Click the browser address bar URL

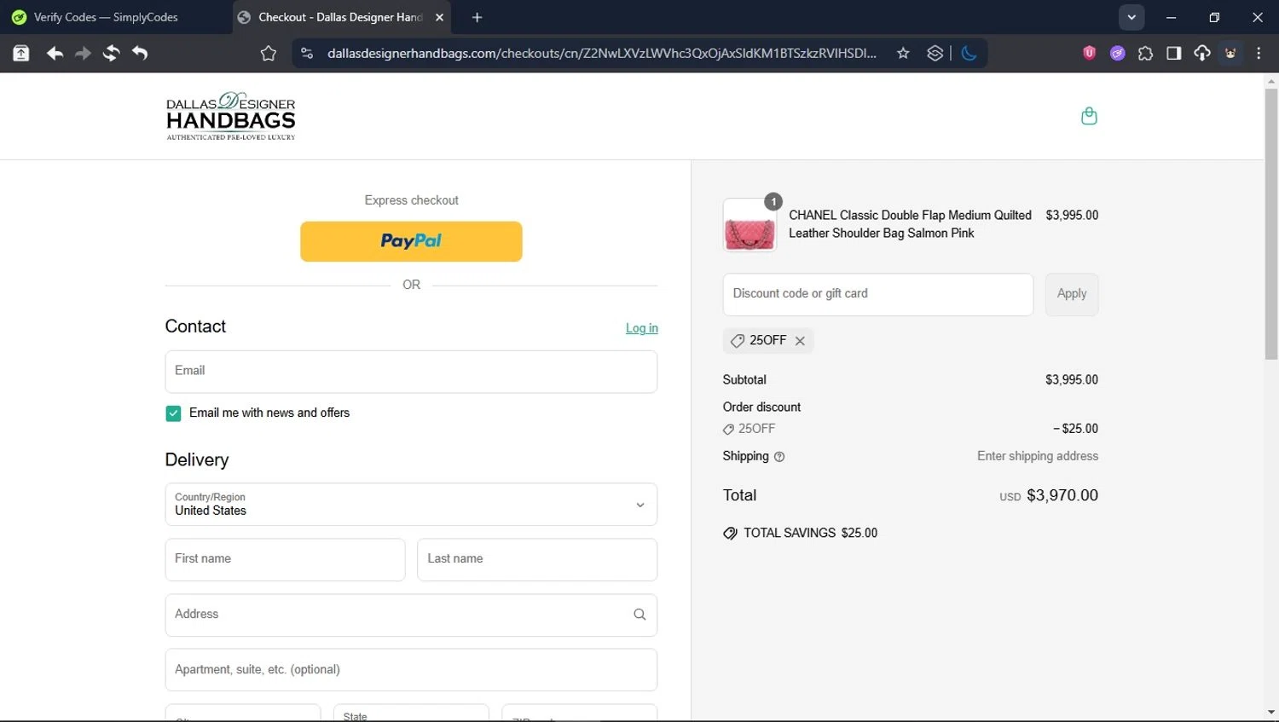click(x=601, y=54)
